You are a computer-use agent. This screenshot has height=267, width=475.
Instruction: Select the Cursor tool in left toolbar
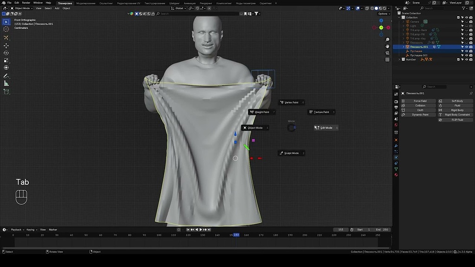6,29
